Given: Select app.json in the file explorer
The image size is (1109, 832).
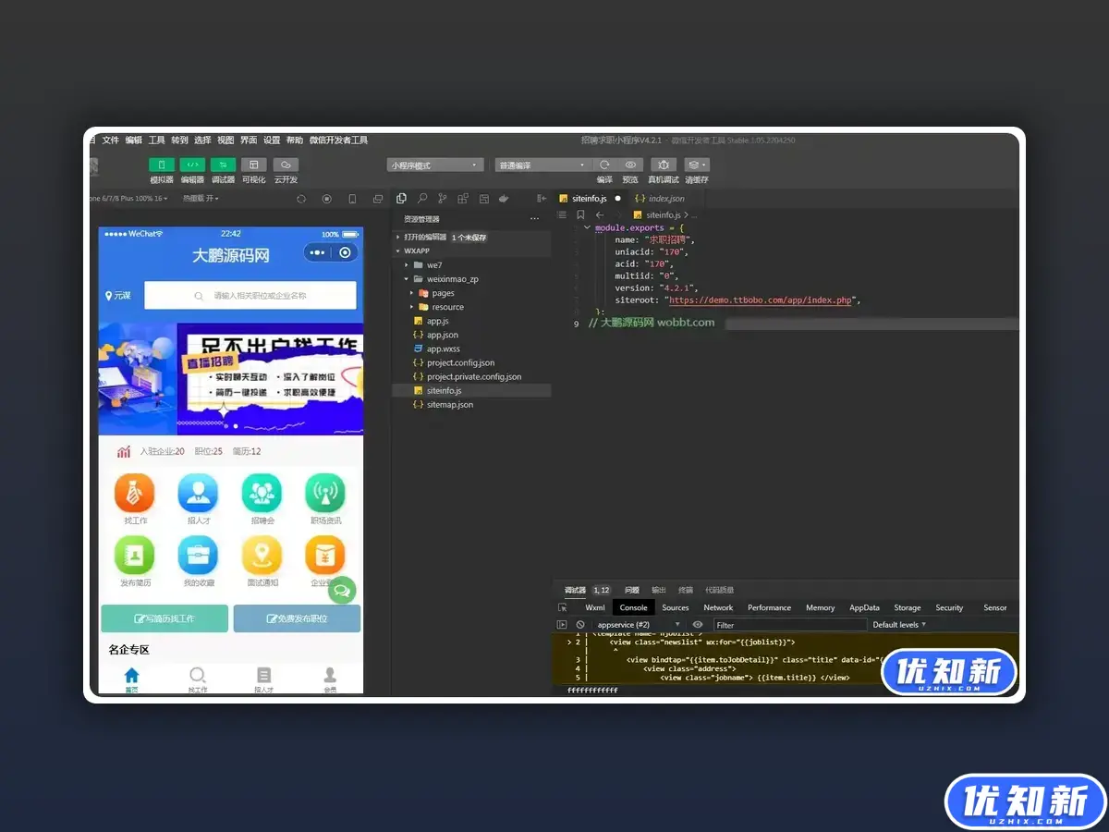Looking at the screenshot, I should 443,335.
